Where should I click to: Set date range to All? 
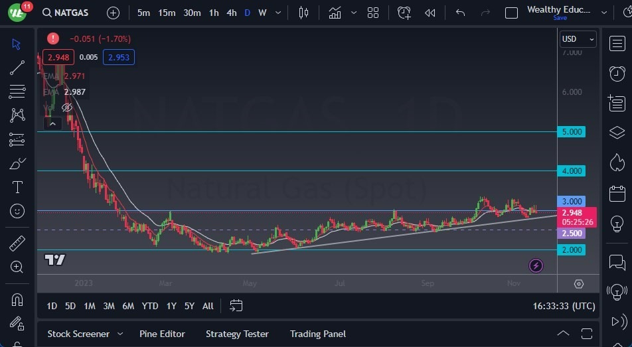coord(208,306)
